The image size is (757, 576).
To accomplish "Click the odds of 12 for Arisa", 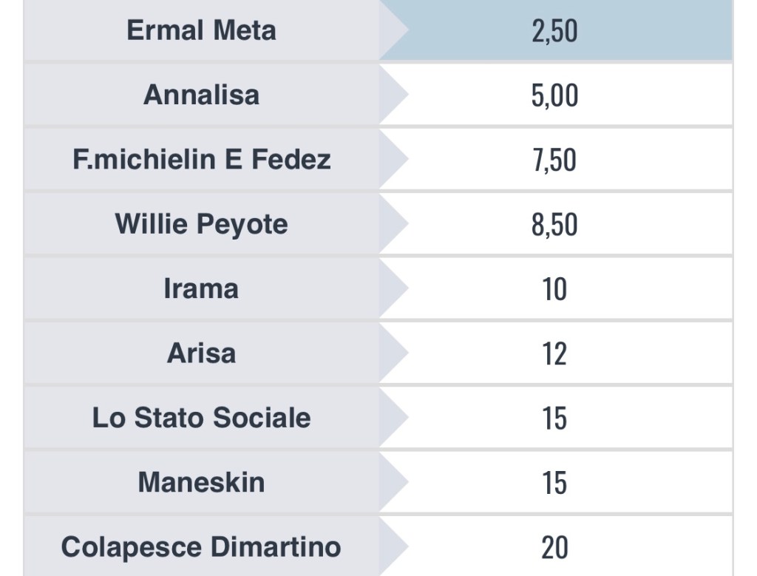I will [554, 353].
